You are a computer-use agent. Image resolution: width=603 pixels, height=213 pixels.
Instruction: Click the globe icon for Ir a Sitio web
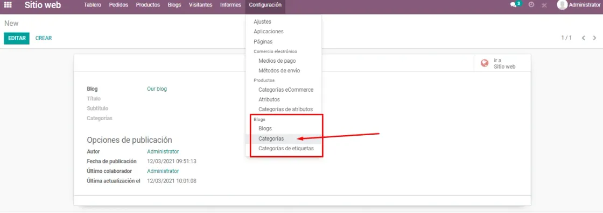click(x=485, y=63)
